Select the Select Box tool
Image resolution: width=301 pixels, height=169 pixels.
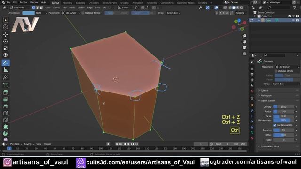[x=5, y=20]
